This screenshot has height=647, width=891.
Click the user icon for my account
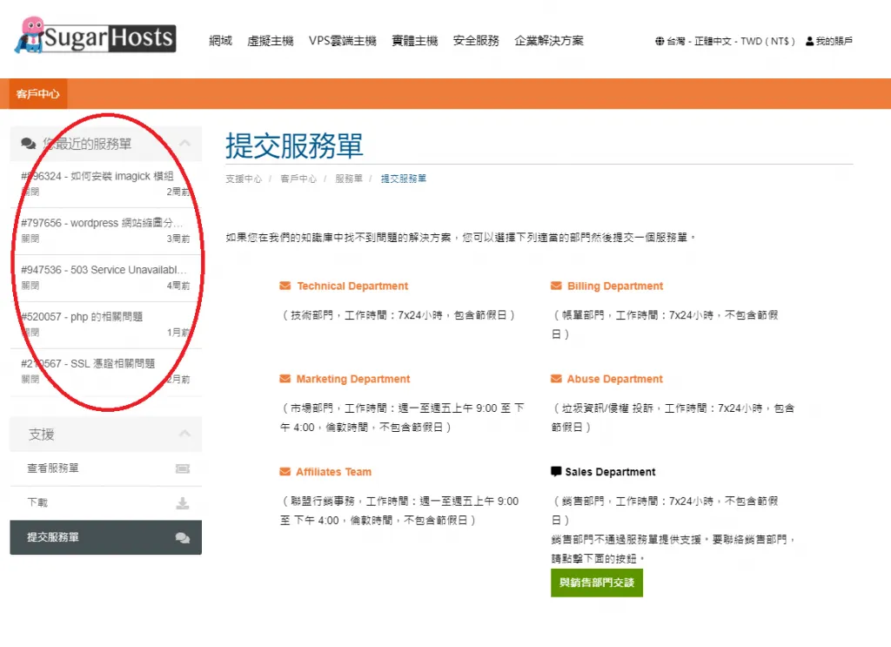(x=809, y=41)
